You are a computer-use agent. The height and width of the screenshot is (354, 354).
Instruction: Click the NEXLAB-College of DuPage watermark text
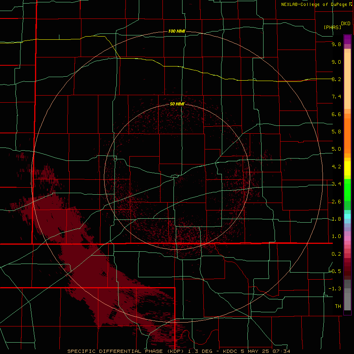[x=315, y=4]
